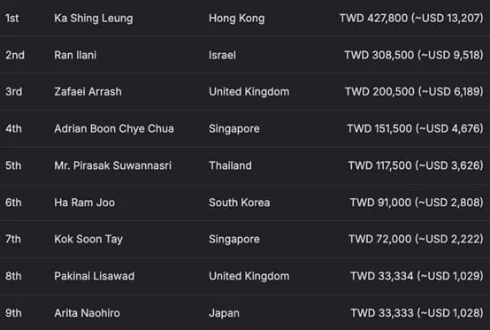490x330 pixels.
Task: Click the Ha Ram Joo name
Action: click(x=84, y=203)
